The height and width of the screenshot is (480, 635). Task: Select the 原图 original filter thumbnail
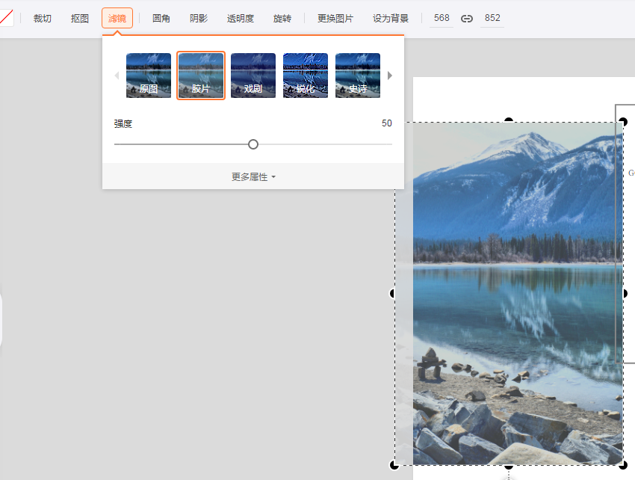pyautogui.click(x=149, y=76)
